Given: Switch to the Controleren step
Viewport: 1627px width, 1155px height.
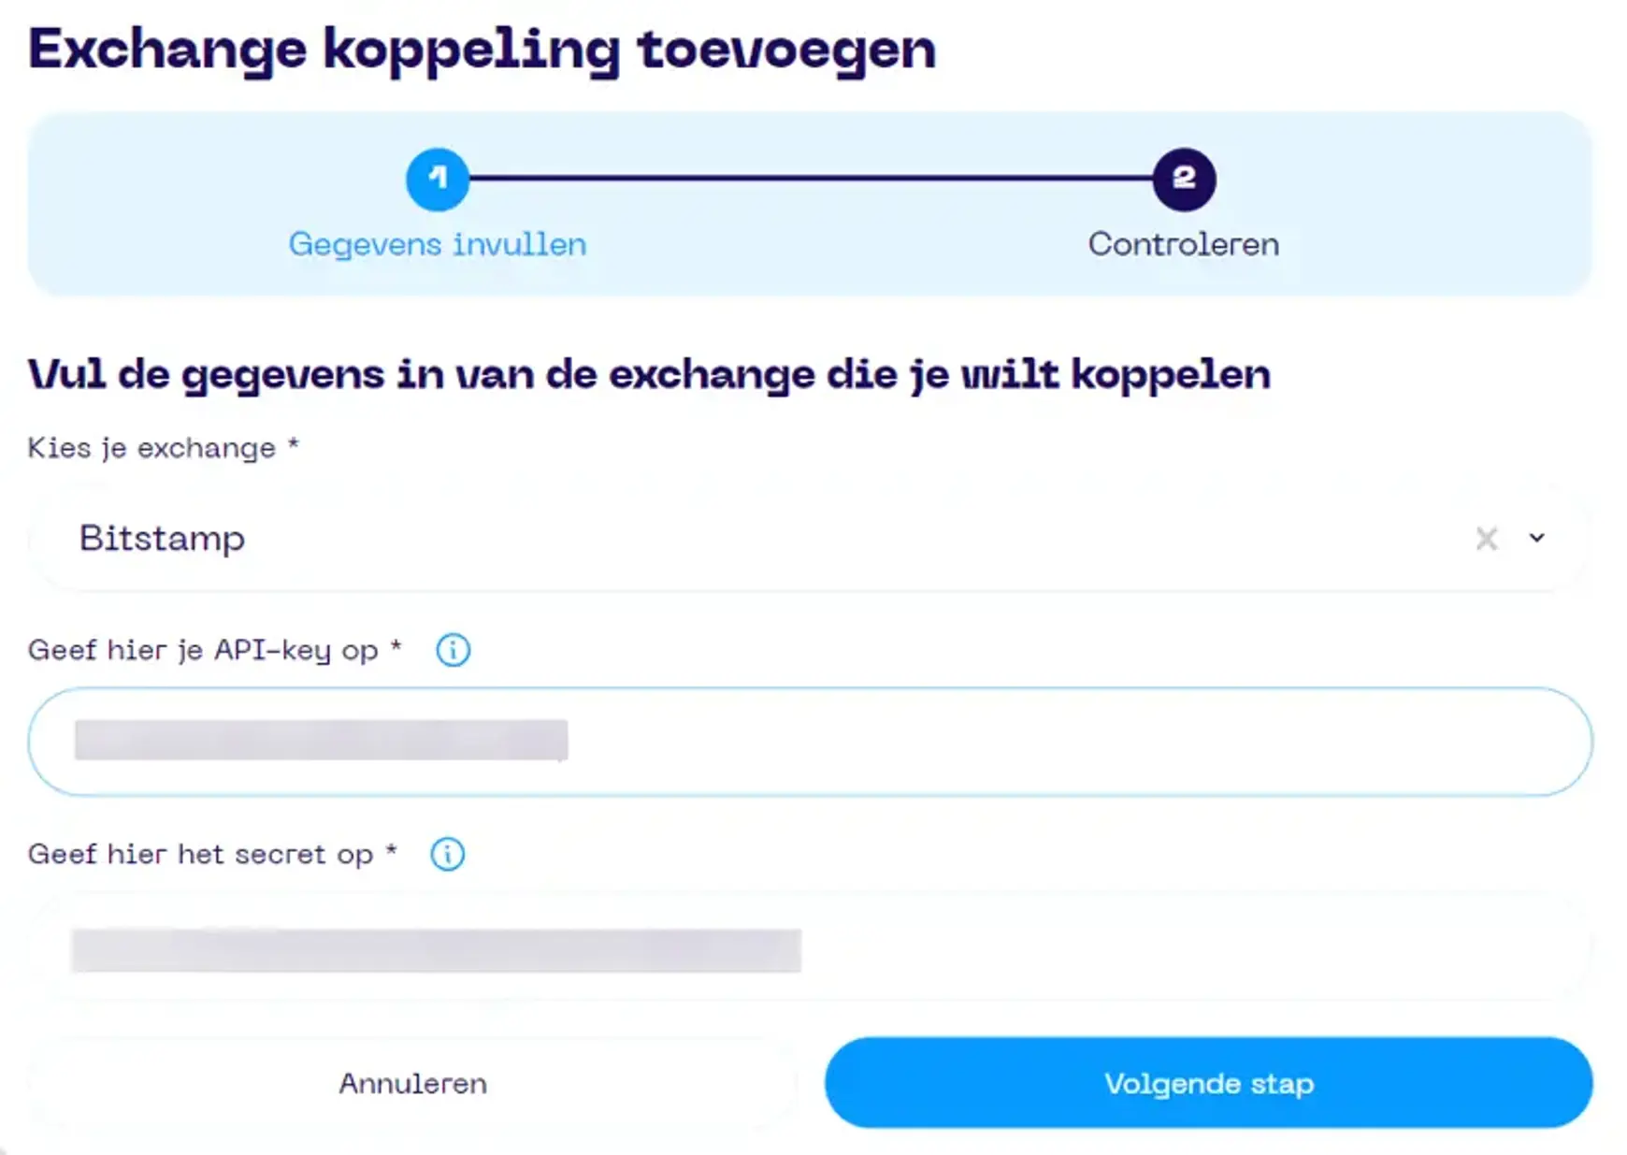Looking at the screenshot, I should (1182, 244).
